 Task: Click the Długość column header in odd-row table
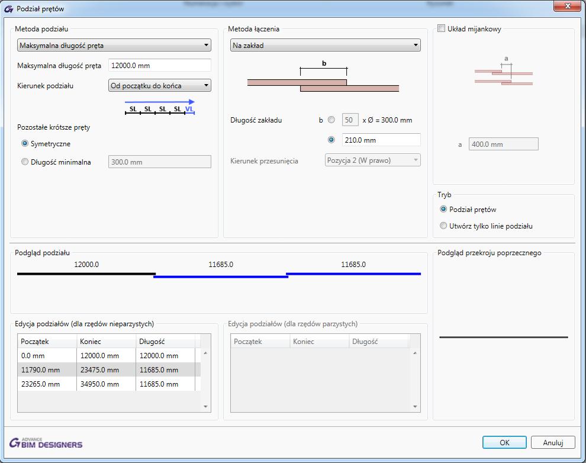(165, 341)
